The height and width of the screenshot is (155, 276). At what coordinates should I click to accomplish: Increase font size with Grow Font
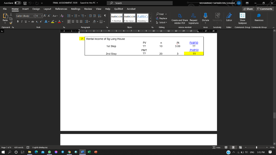(45, 16)
